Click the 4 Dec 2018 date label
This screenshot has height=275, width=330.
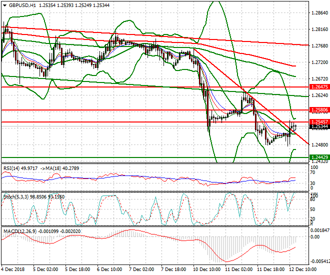click(13, 269)
